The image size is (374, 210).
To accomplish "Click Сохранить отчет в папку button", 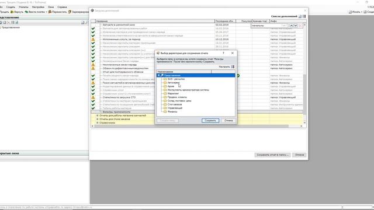I will point(272,155).
